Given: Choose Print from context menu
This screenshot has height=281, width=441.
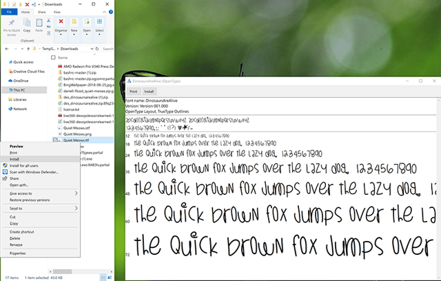Looking at the screenshot, I should point(40,153).
